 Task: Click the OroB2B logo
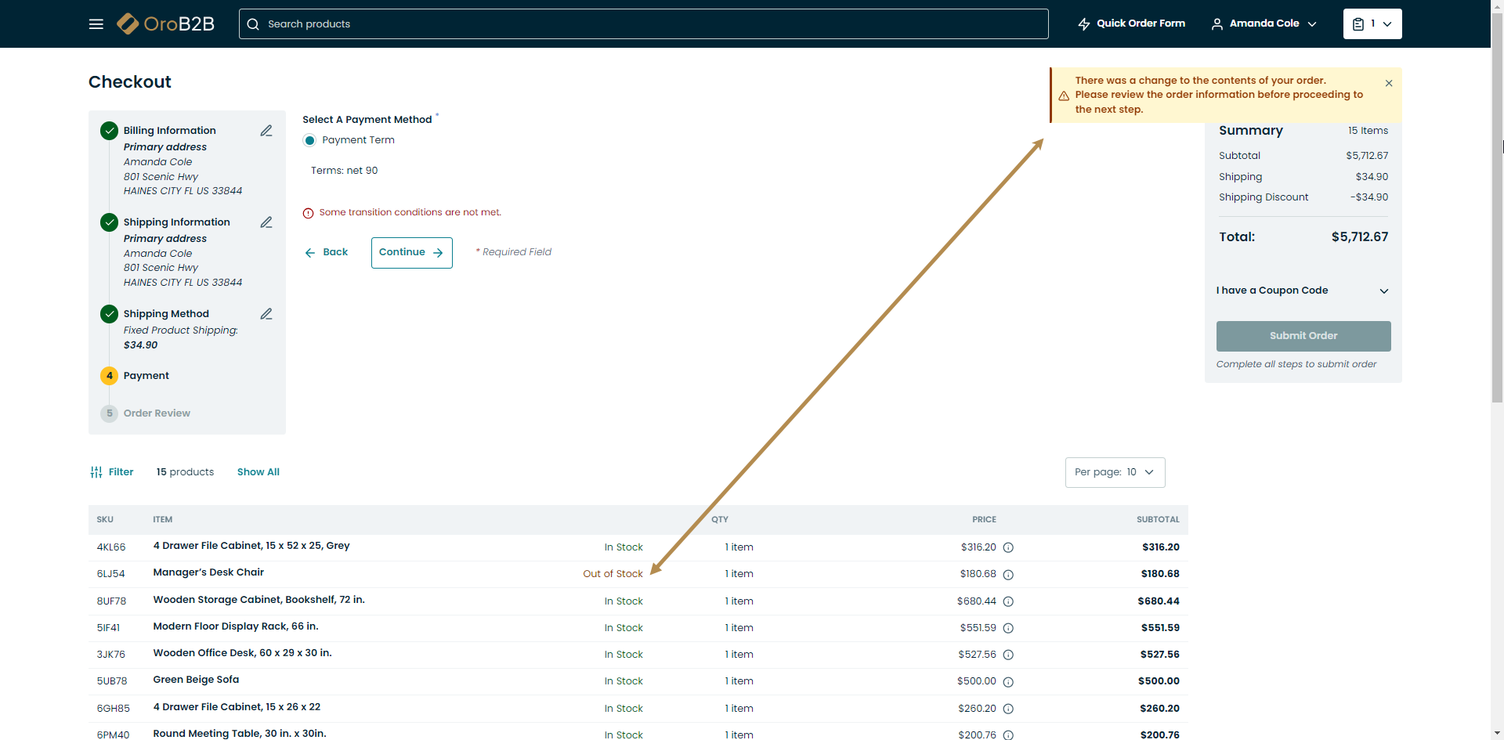tap(166, 24)
